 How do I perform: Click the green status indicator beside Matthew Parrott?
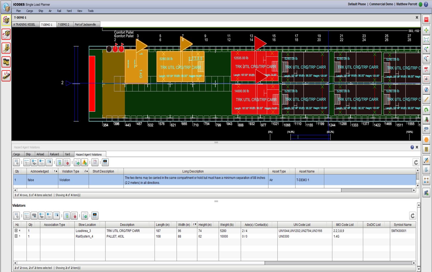click(x=420, y=4)
